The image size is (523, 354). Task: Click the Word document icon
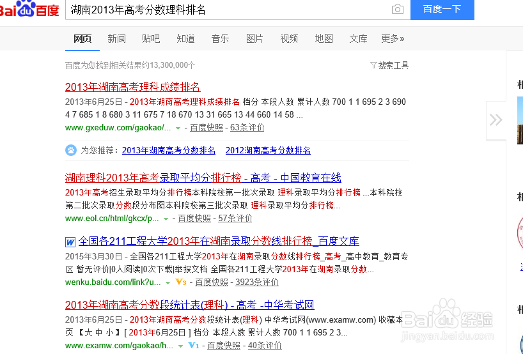coord(70,242)
